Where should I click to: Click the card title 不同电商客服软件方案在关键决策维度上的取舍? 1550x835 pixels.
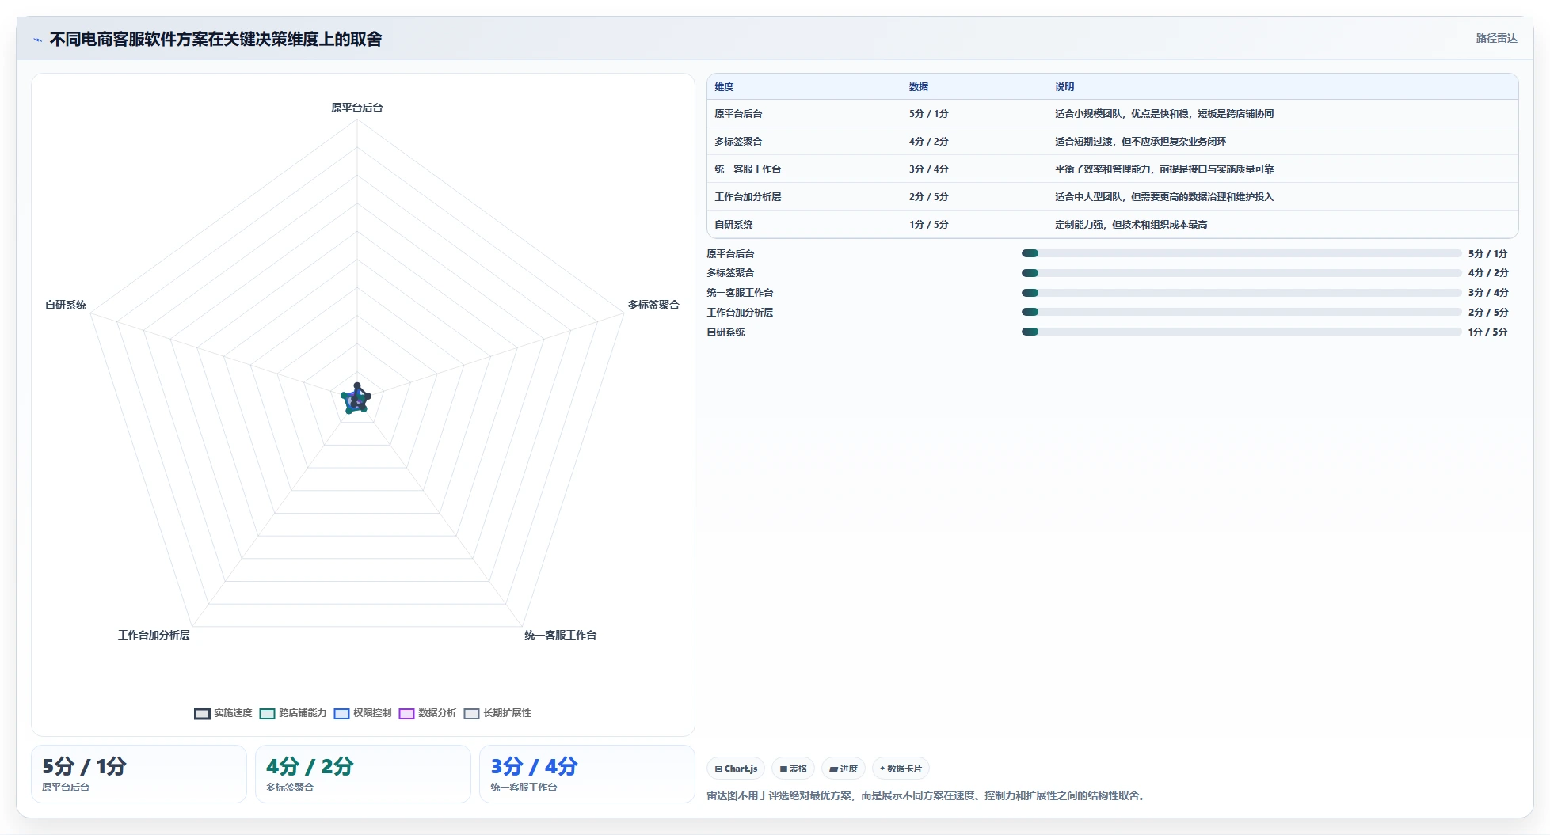coord(215,40)
